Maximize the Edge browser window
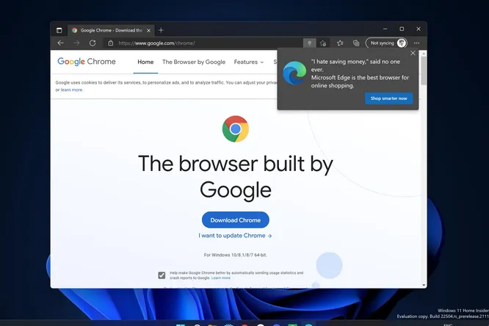Image resolution: width=489 pixels, height=326 pixels. pos(402,29)
